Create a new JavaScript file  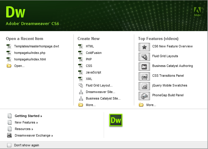coord(93,72)
